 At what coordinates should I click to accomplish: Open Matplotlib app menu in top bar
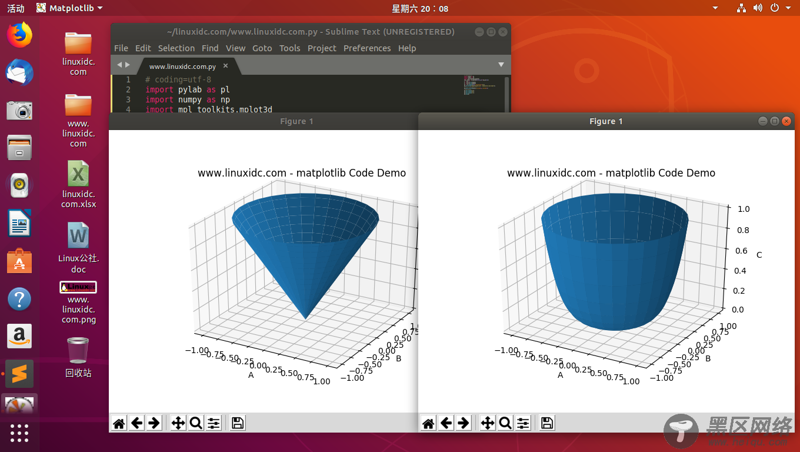click(x=69, y=8)
